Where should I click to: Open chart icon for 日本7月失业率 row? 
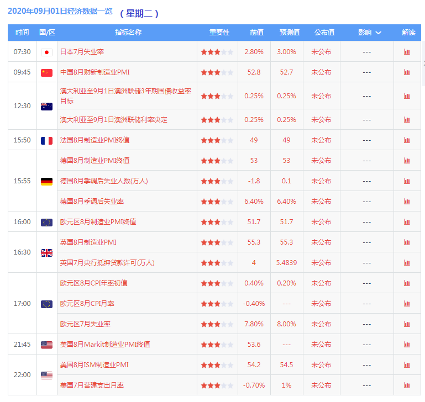click(x=407, y=52)
